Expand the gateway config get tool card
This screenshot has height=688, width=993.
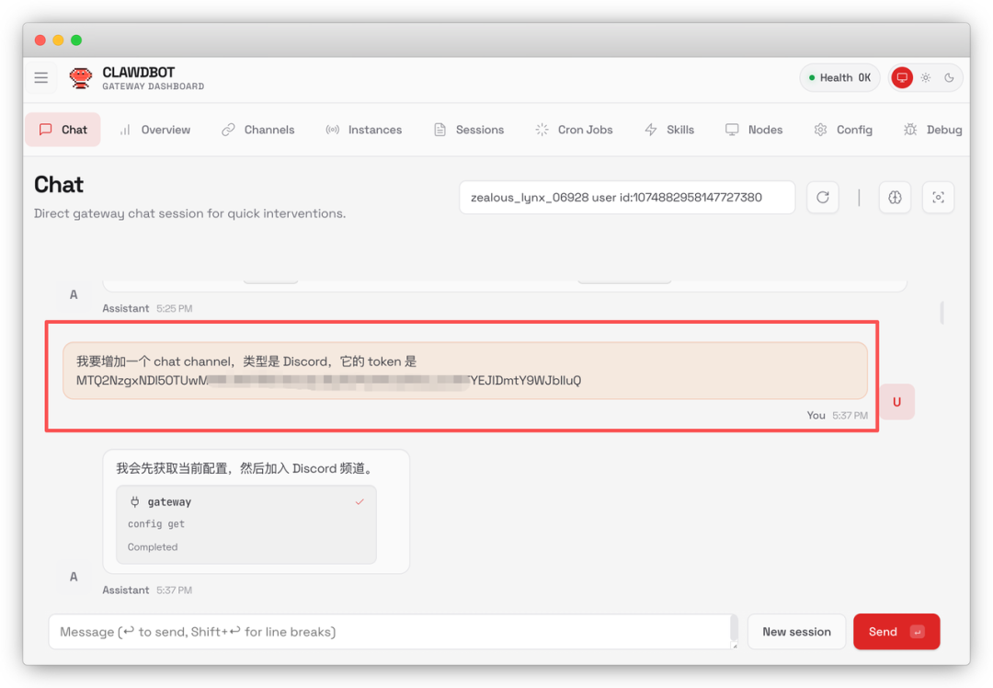pos(246,524)
